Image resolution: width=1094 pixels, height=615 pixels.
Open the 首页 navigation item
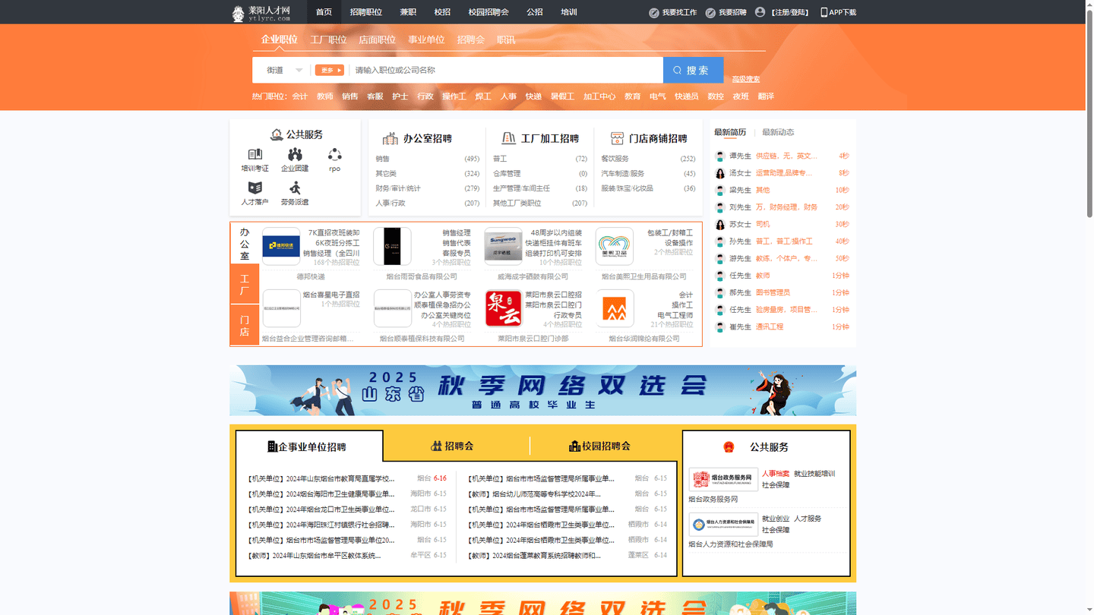[x=324, y=12]
